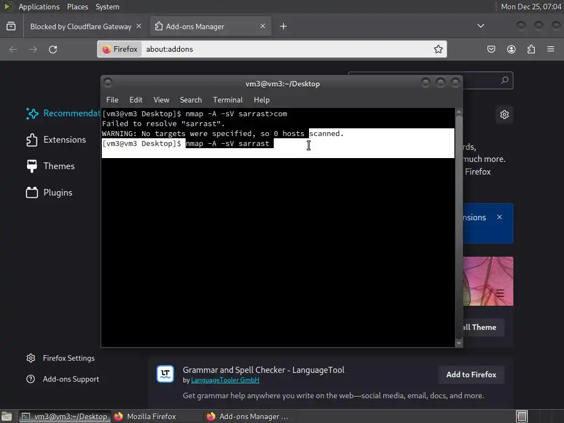Open Firefox Settings from add-ons sidebar
This screenshot has height=423, width=564.
pos(61,358)
